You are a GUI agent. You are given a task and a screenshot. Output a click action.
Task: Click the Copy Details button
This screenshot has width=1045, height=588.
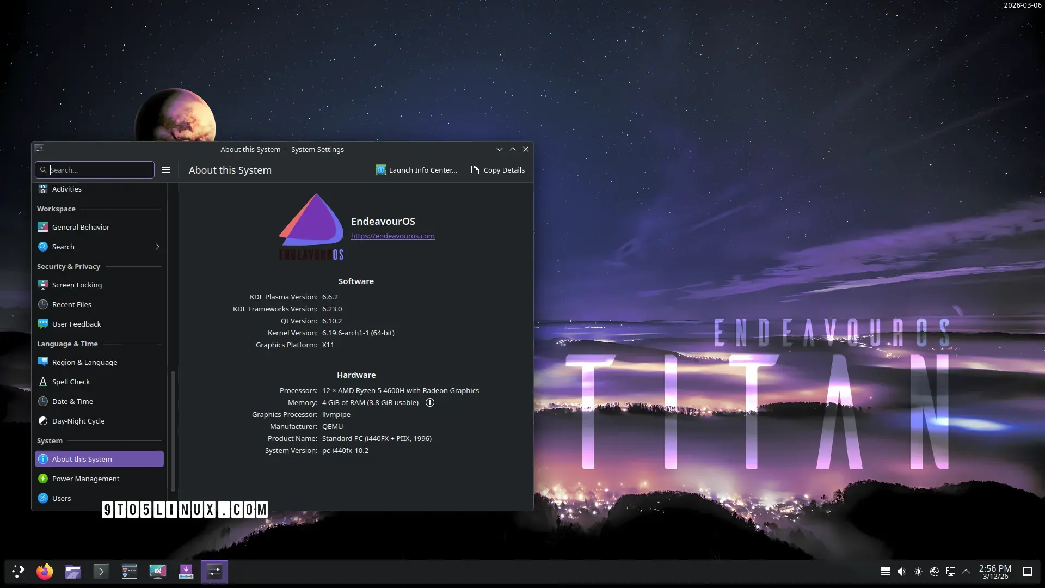point(497,170)
